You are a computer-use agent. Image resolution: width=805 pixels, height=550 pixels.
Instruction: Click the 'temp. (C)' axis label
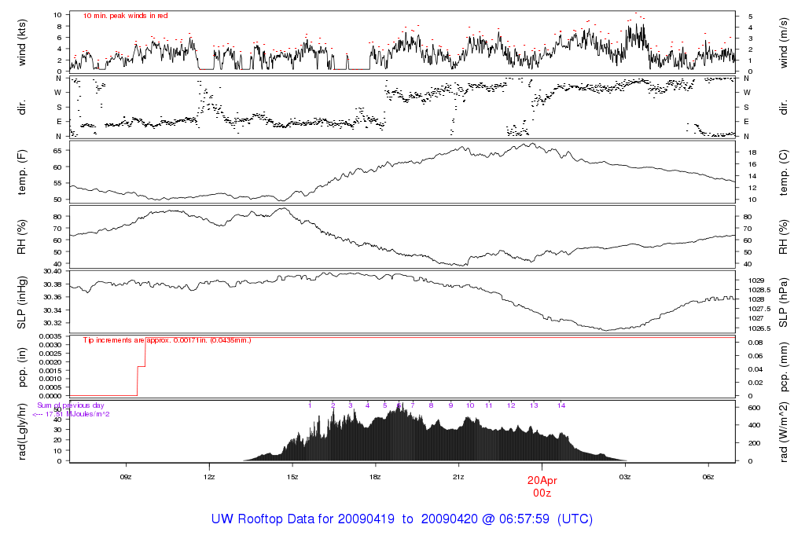tap(784, 172)
